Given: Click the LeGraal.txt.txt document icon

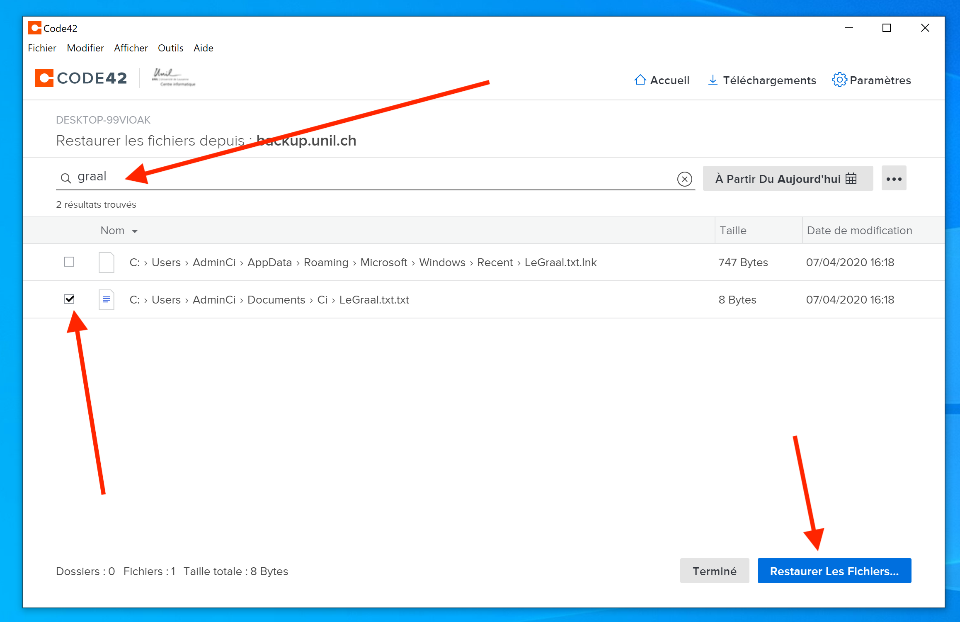Looking at the screenshot, I should [x=106, y=299].
